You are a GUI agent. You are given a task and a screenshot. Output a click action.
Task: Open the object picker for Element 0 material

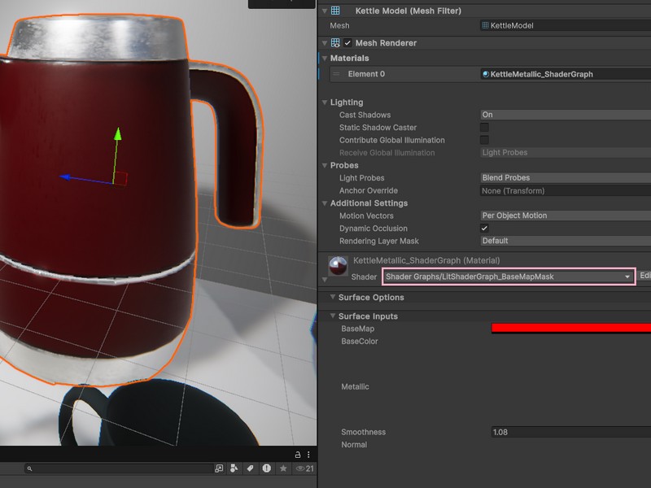click(x=643, y=73)
